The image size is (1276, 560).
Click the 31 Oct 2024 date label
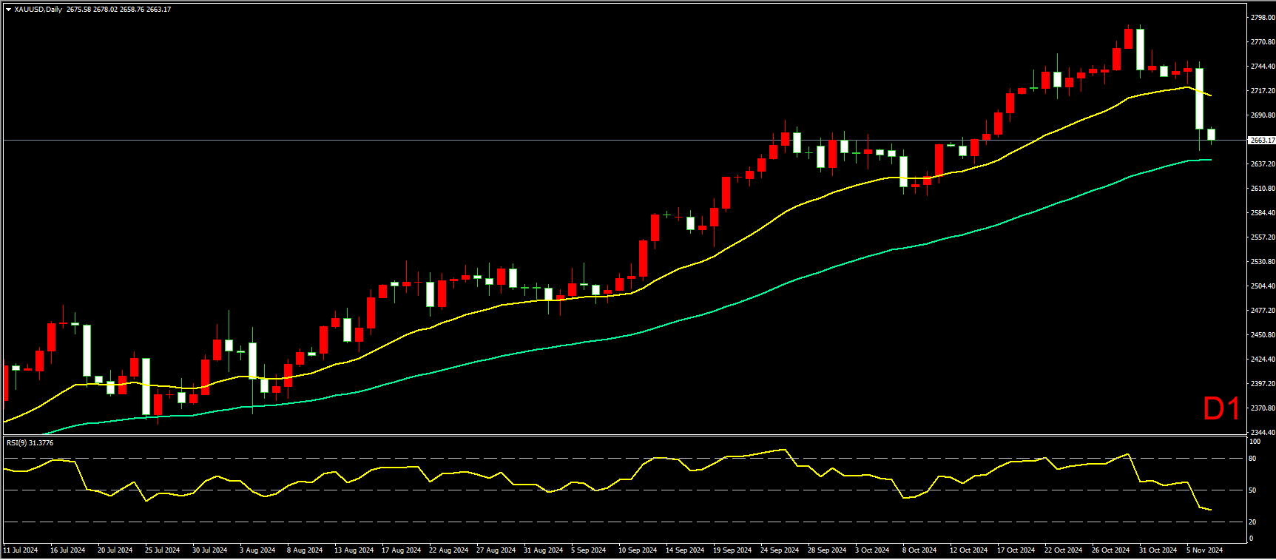pos(1159,550)
